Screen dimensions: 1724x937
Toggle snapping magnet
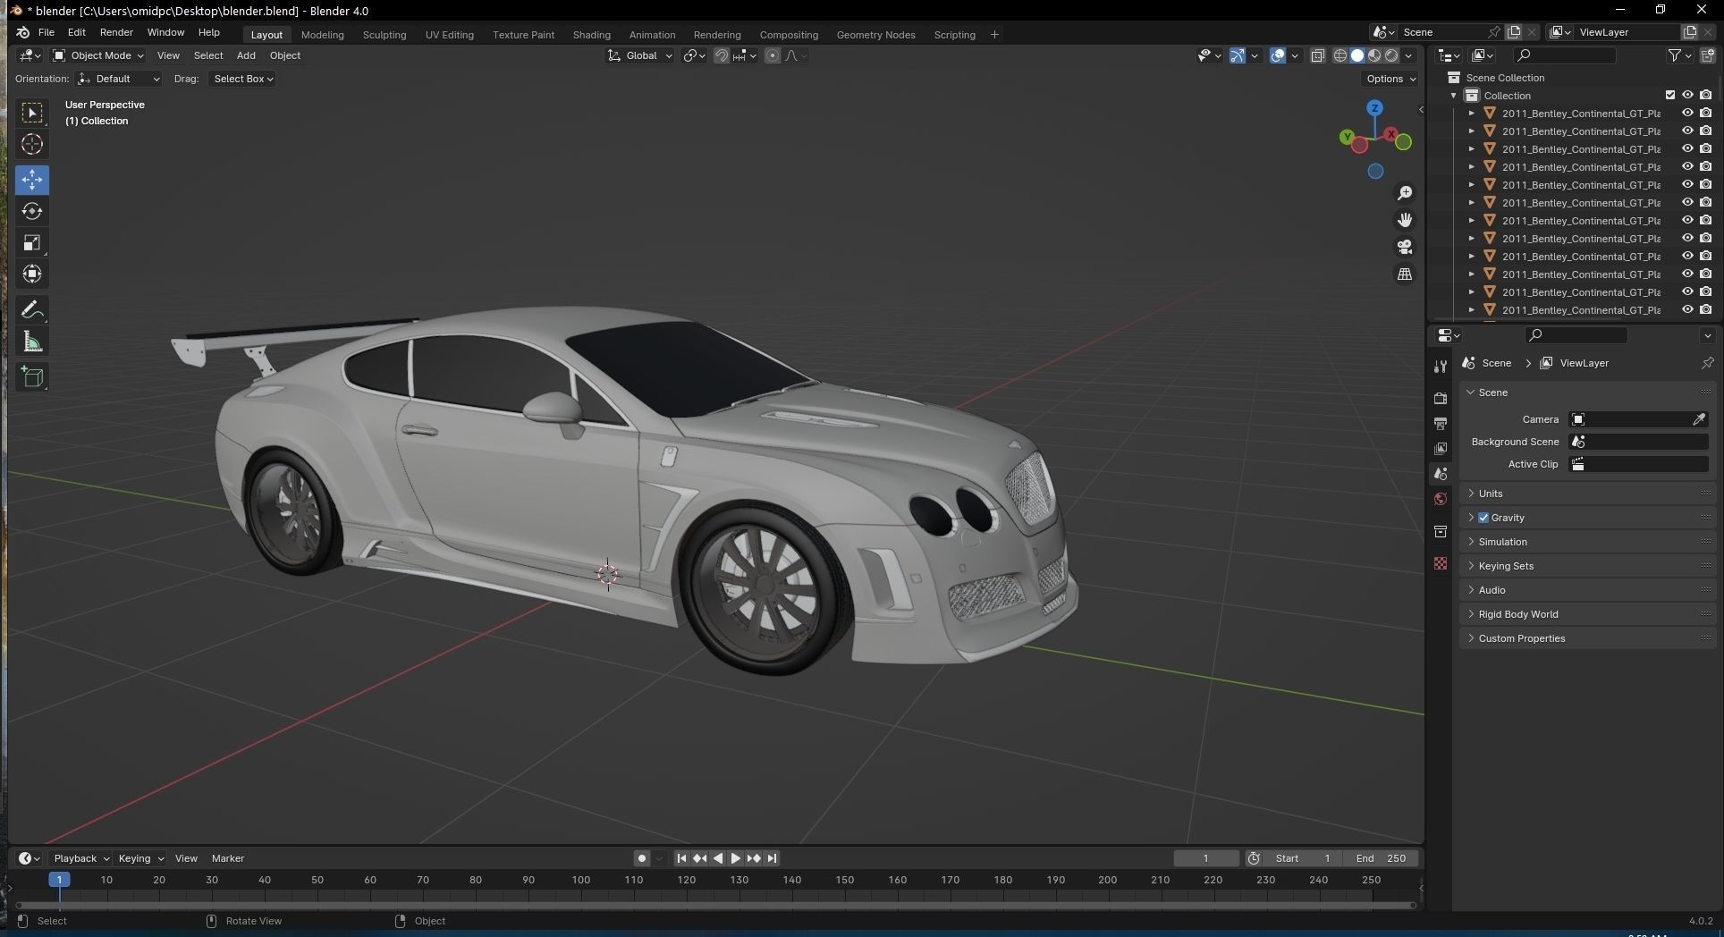pos(721,55)
